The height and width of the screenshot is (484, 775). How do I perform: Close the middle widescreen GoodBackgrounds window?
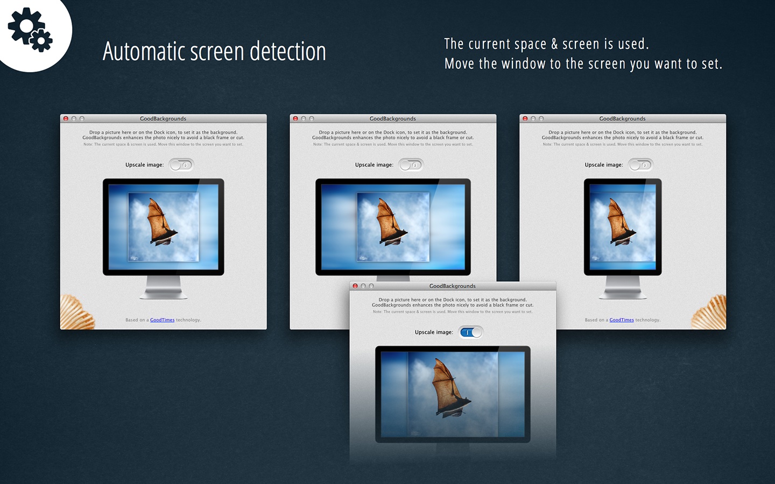pyautogui.click(x=295, y=119)
